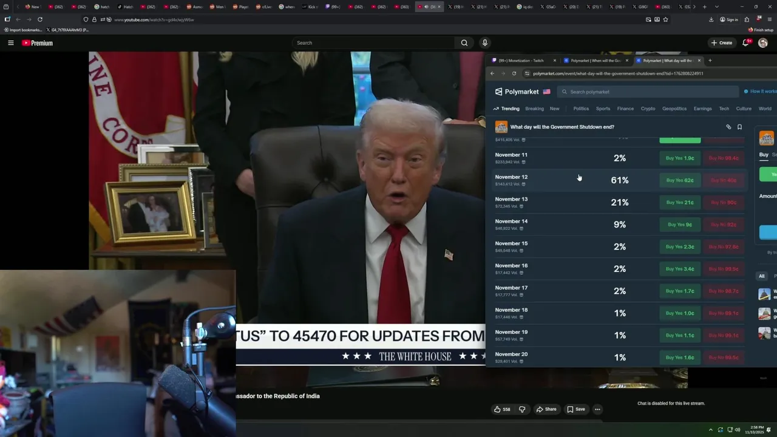Save video with the Save button

tap(576, 409)
